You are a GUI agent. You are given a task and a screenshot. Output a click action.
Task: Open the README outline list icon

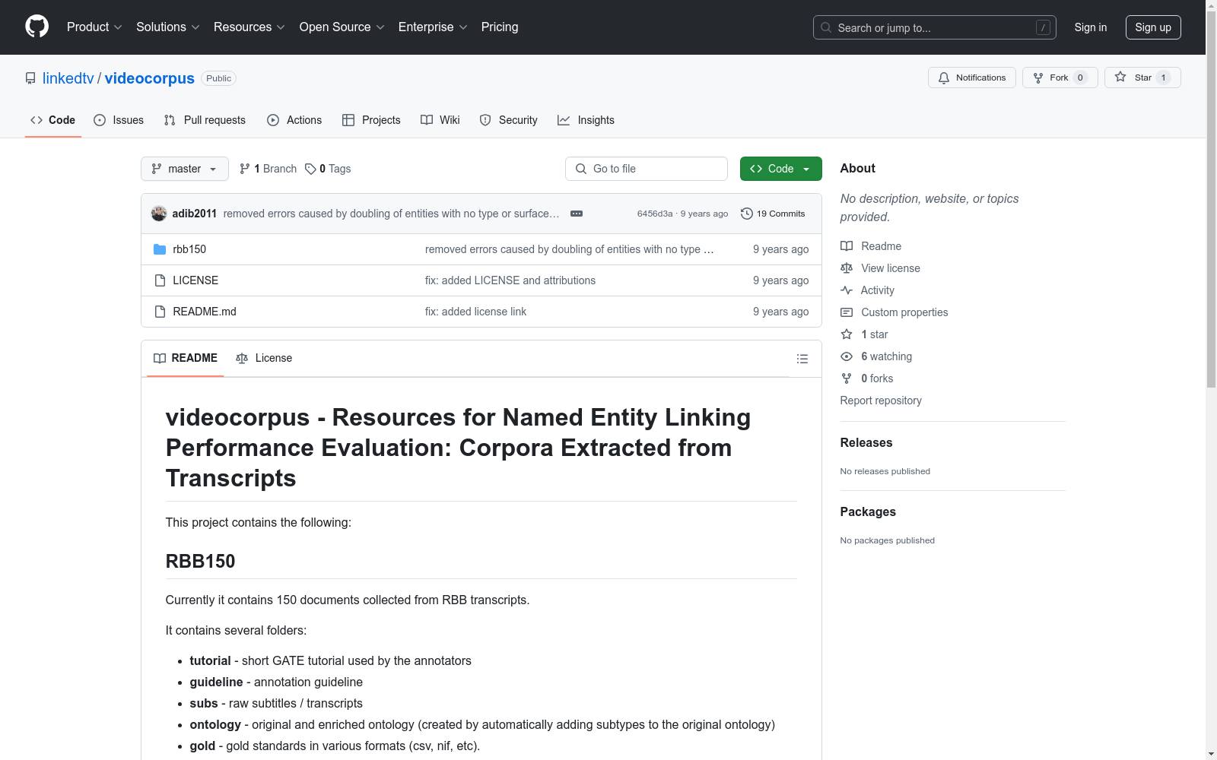coord(802,359)
